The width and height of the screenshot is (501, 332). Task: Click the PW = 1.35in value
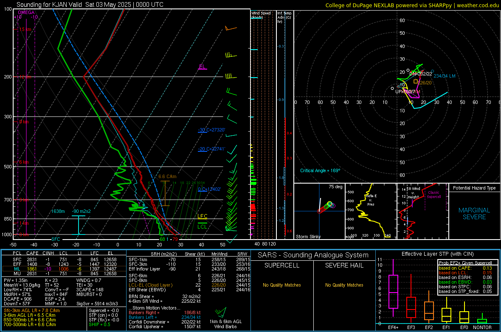point(16,280)
